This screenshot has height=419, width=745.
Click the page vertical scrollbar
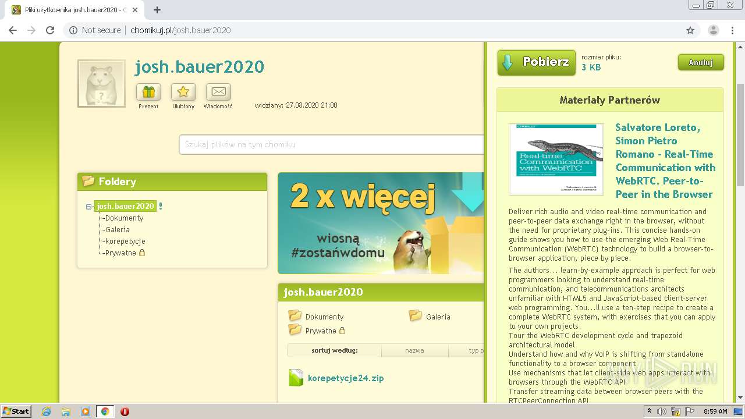(740, 134)
